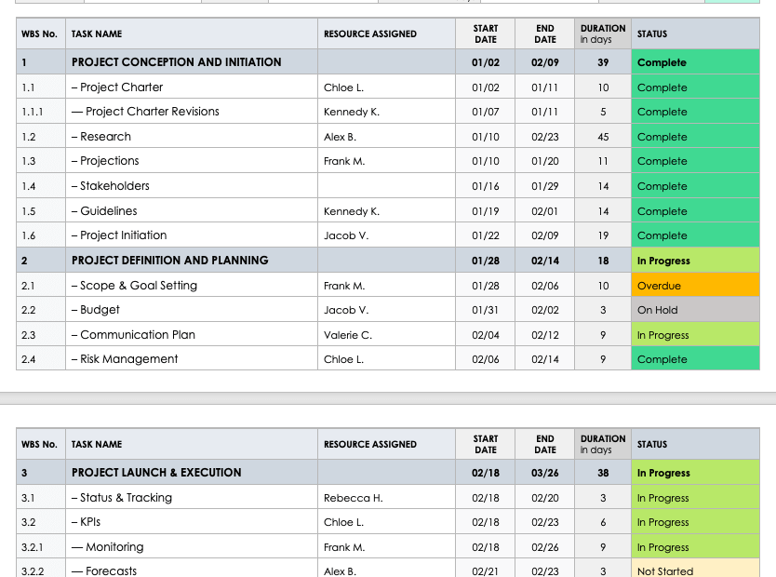This screenshot has width=776, height=577.
Task: Select 'In Progress' status of Monitoring row
Action: (695, 547)
